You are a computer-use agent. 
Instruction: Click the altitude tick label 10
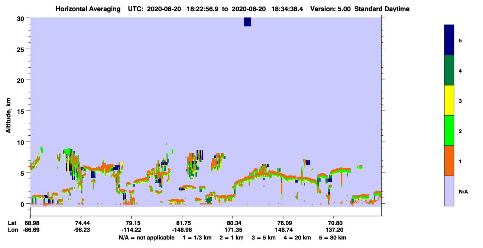point(22,142)
